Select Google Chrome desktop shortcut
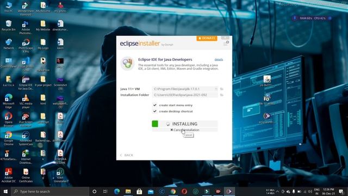The width and height of the screenshot is (348, 196). [9, 138]
